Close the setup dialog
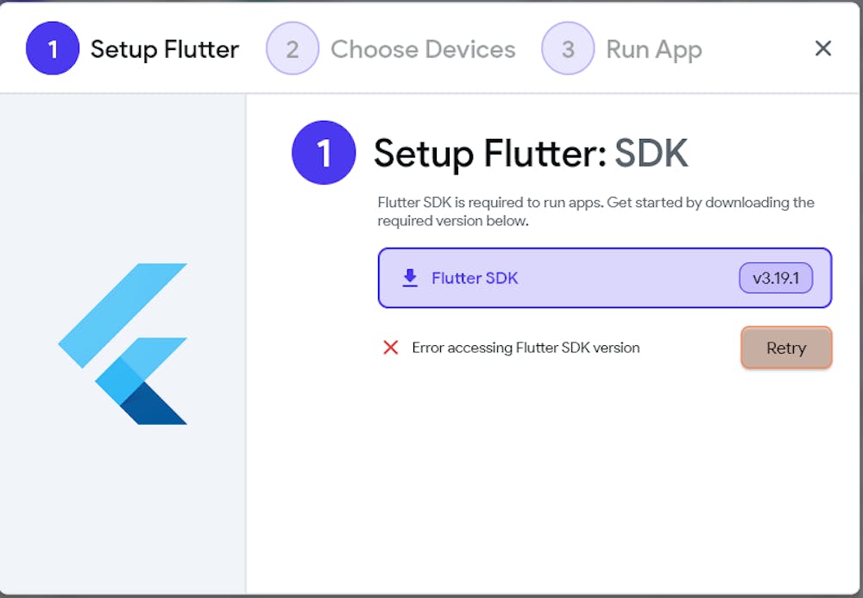Screen dimensions: 863x598 click(823, 48)
